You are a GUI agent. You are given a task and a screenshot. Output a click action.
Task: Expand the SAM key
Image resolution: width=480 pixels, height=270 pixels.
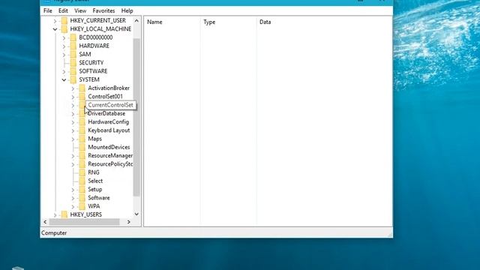pyautogui.click(x=64, y=55)
